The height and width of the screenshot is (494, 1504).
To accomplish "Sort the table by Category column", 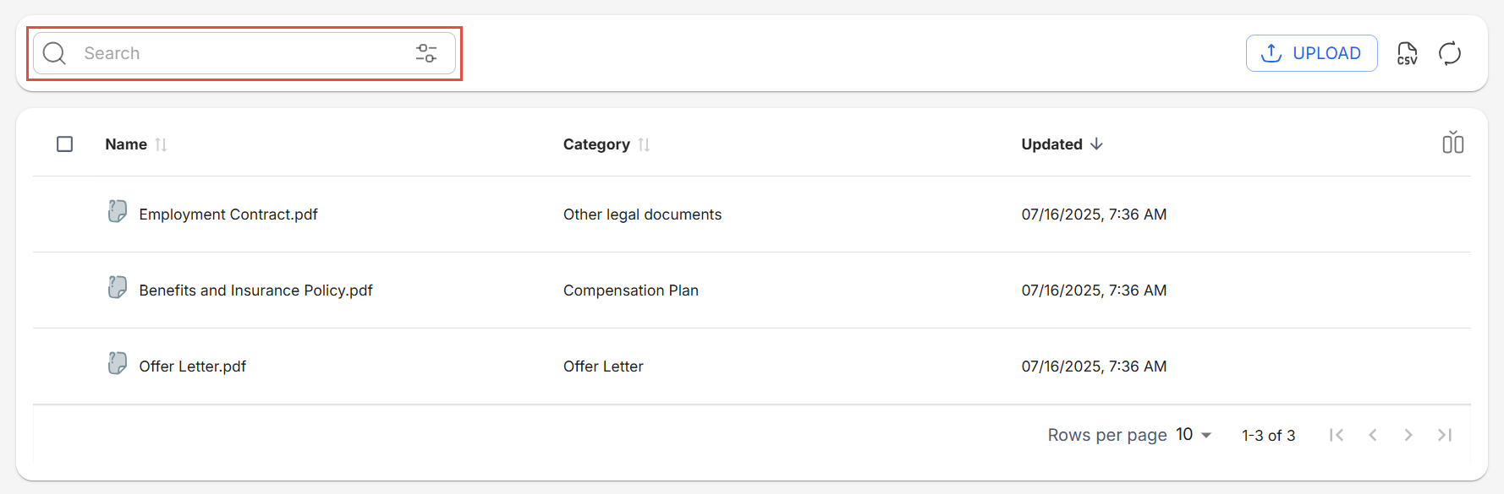I will [597, 144].
